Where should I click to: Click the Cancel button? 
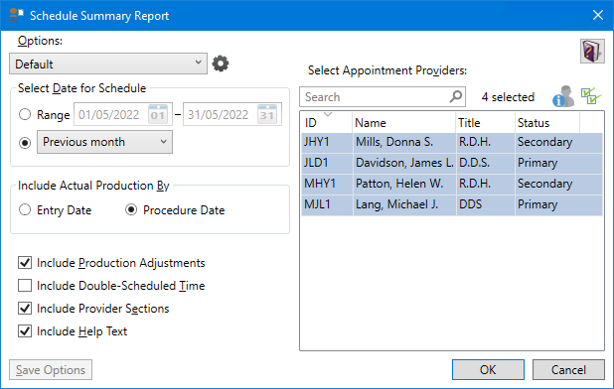[568, 370]
